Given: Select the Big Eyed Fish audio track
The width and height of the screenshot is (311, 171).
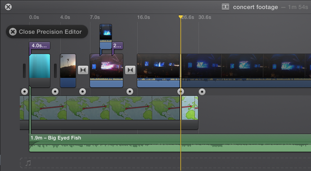Looking at the screenshot, I should pos(170,143).
